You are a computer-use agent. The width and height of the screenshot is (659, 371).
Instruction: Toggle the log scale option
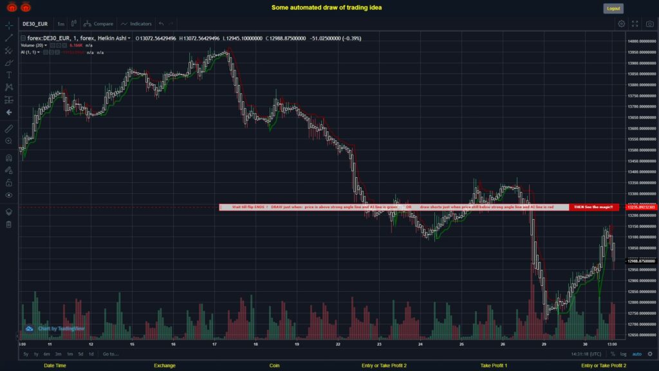[623, 354]
